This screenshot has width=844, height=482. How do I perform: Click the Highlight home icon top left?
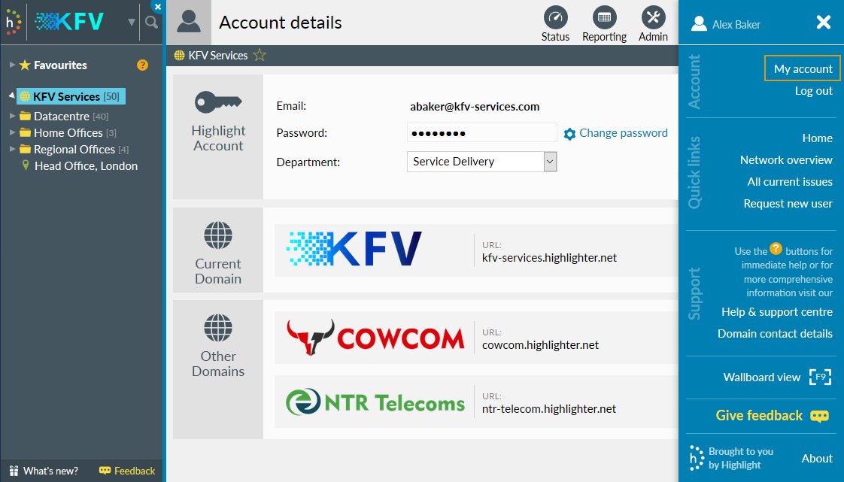coord(12,21)
